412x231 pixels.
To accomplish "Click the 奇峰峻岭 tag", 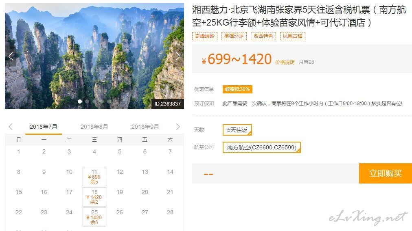I will 205,36.
